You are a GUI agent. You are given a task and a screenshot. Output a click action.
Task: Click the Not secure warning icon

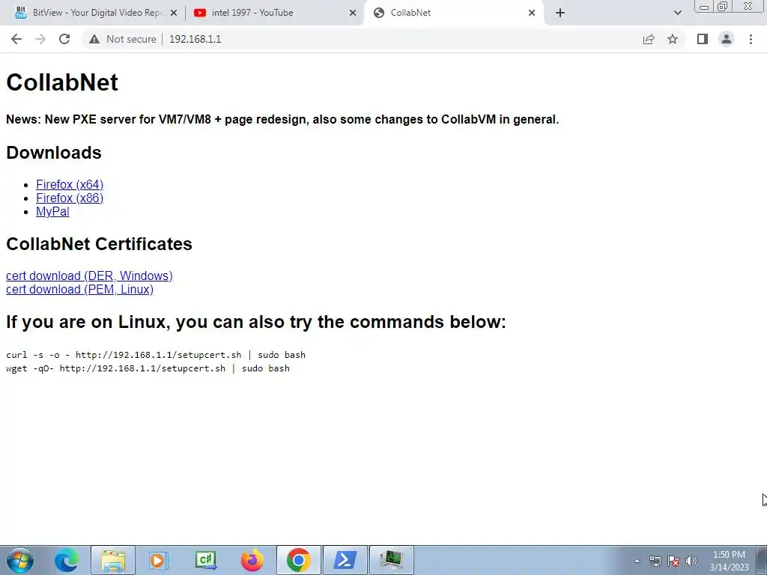tap(94, 39)
